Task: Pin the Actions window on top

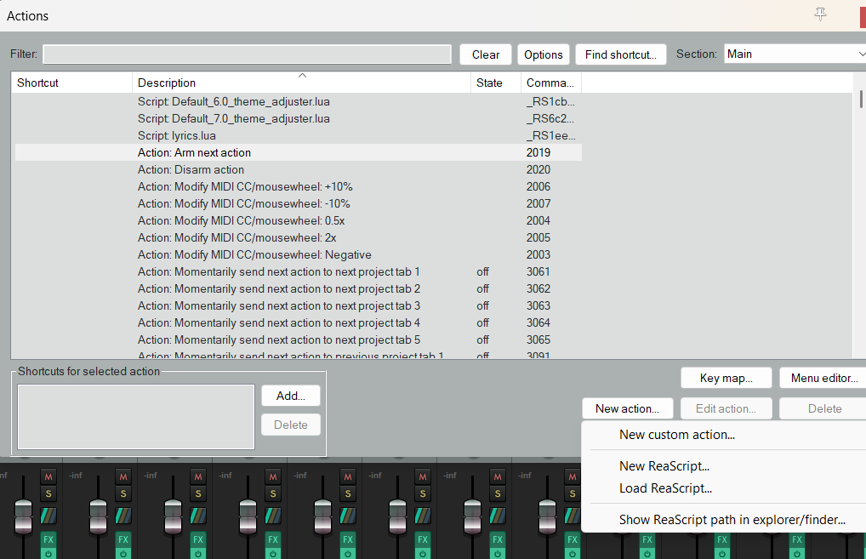Action: click(x=820, y=14)
